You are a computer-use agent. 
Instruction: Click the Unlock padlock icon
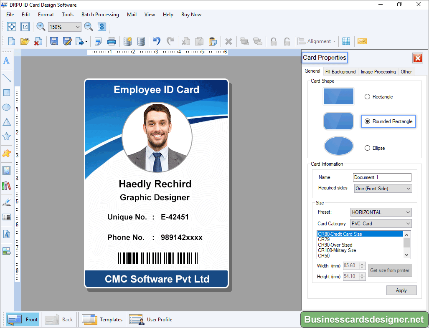(x=287, y=41)
